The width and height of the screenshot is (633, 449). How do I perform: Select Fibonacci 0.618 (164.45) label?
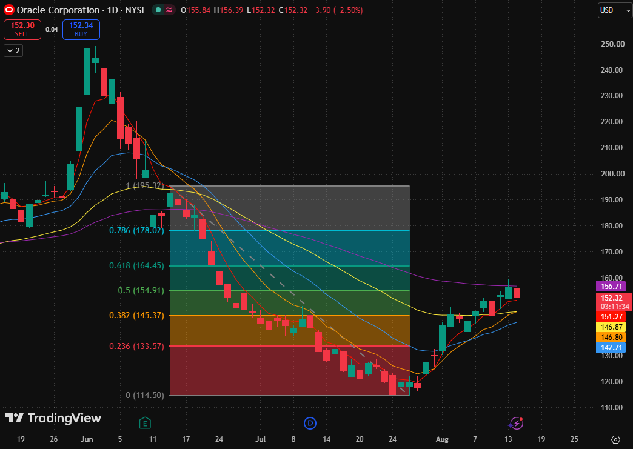(137, 266)
